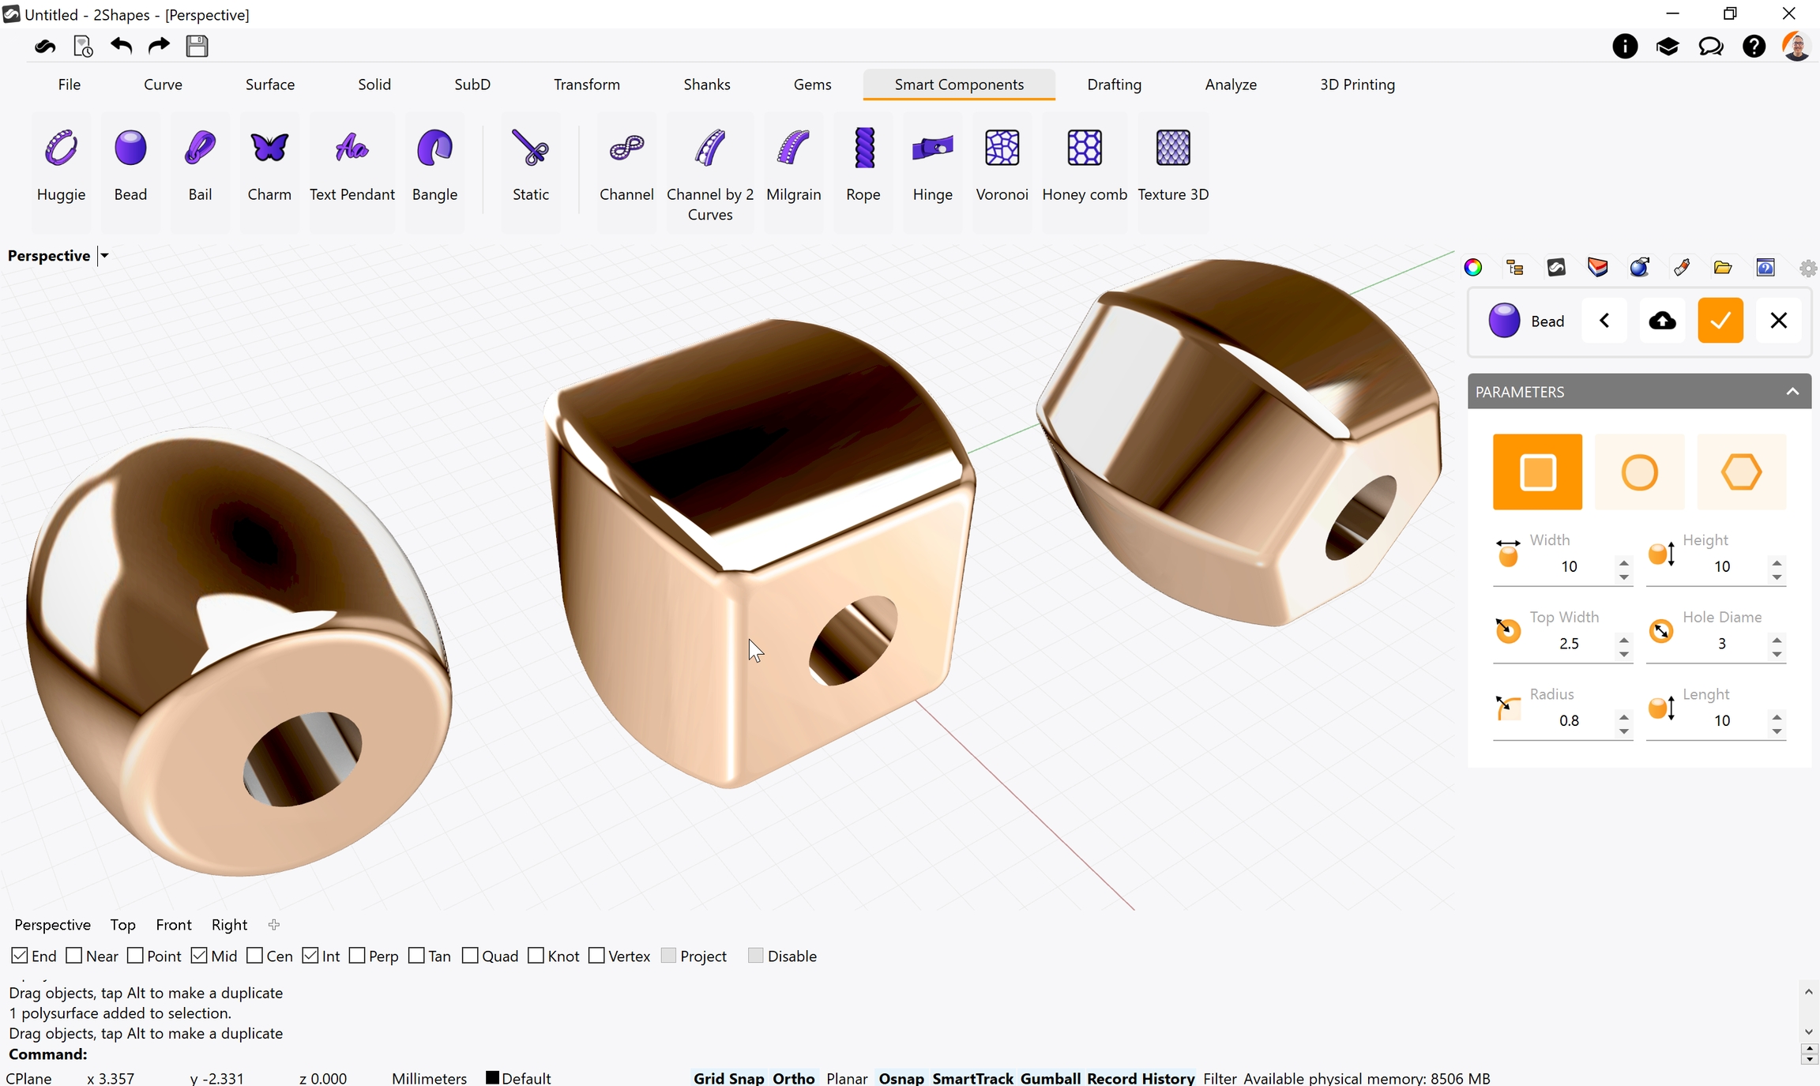
Task: Uncheck the Mid osnap option
Action: coord(199,956)
